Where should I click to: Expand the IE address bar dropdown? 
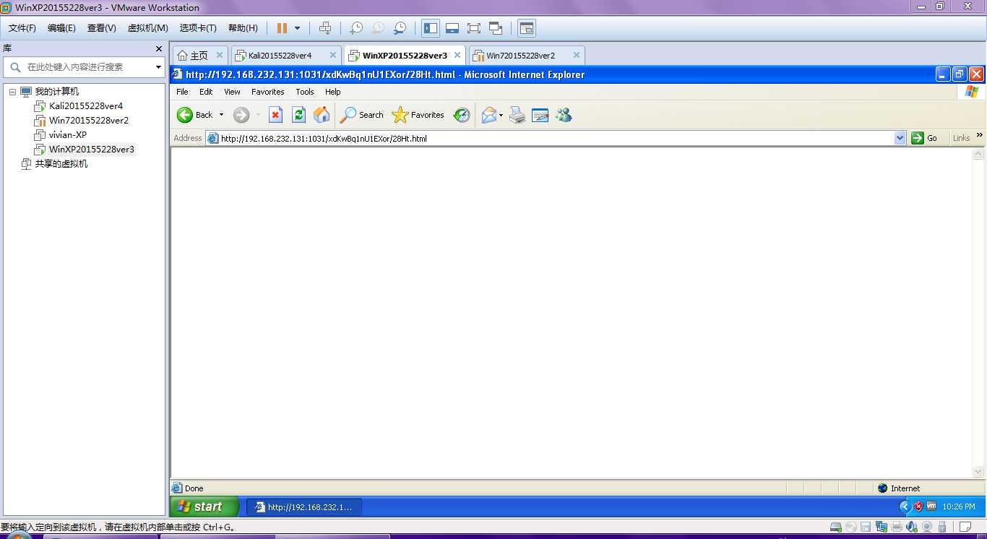[900, 138]
